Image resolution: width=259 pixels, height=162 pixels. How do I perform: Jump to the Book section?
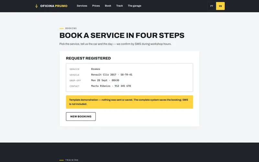point(108,6)
